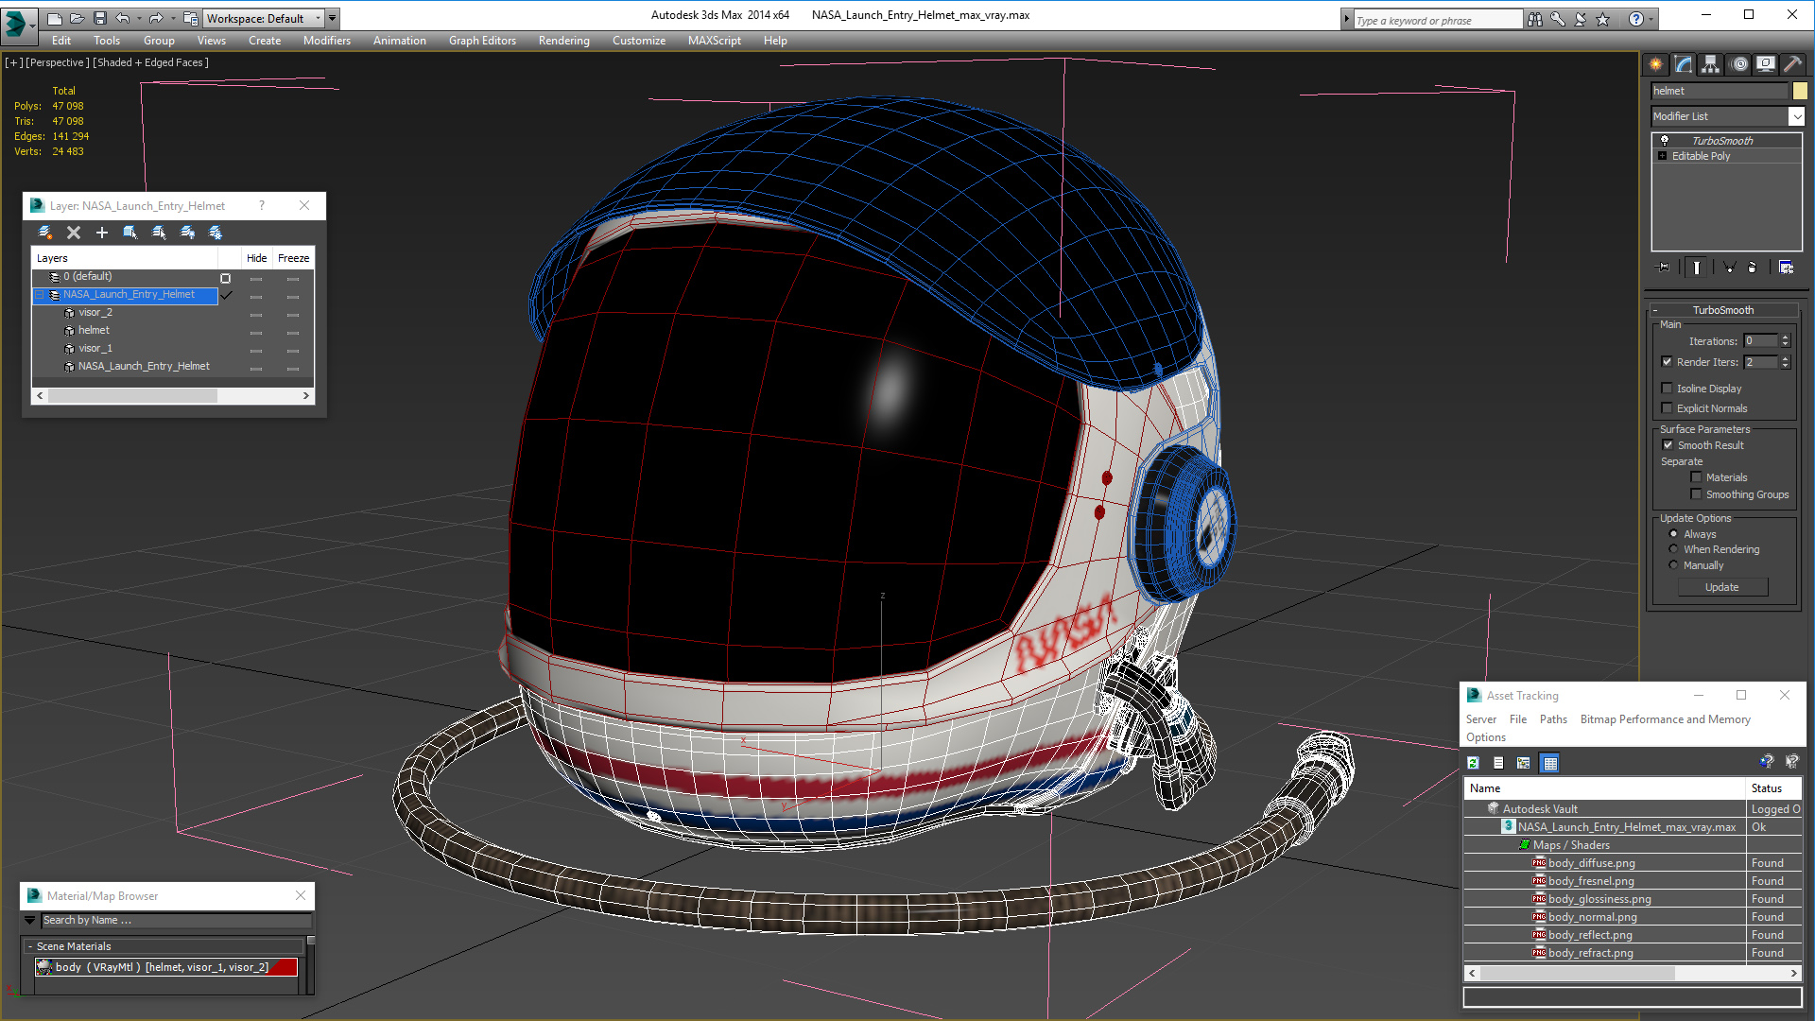Open Paths menu in Asset Tracking
This screenshot has height=1021, width=1815.
(x=1552, y=719)
